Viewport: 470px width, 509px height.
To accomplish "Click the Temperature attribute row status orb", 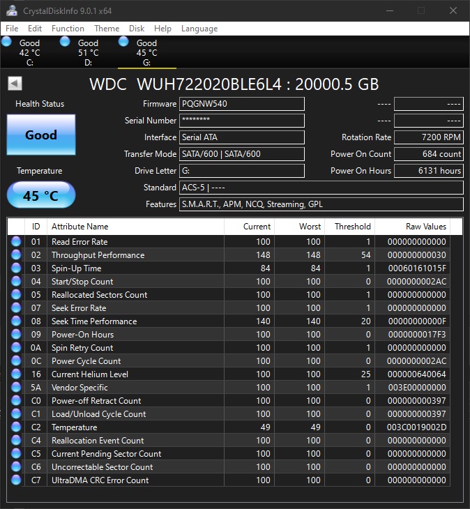I will pos(16,427).
